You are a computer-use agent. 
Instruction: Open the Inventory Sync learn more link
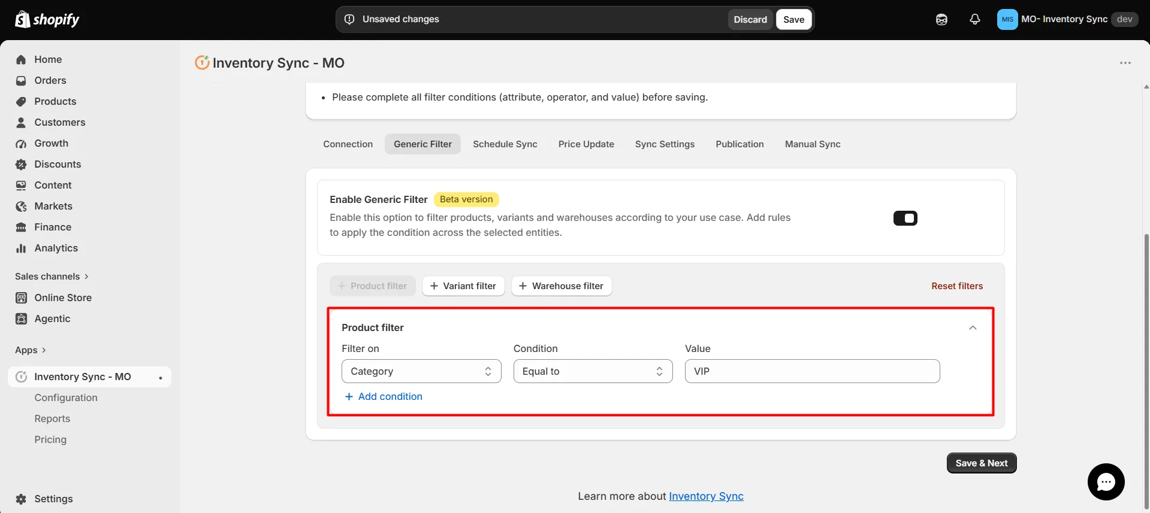706,496
